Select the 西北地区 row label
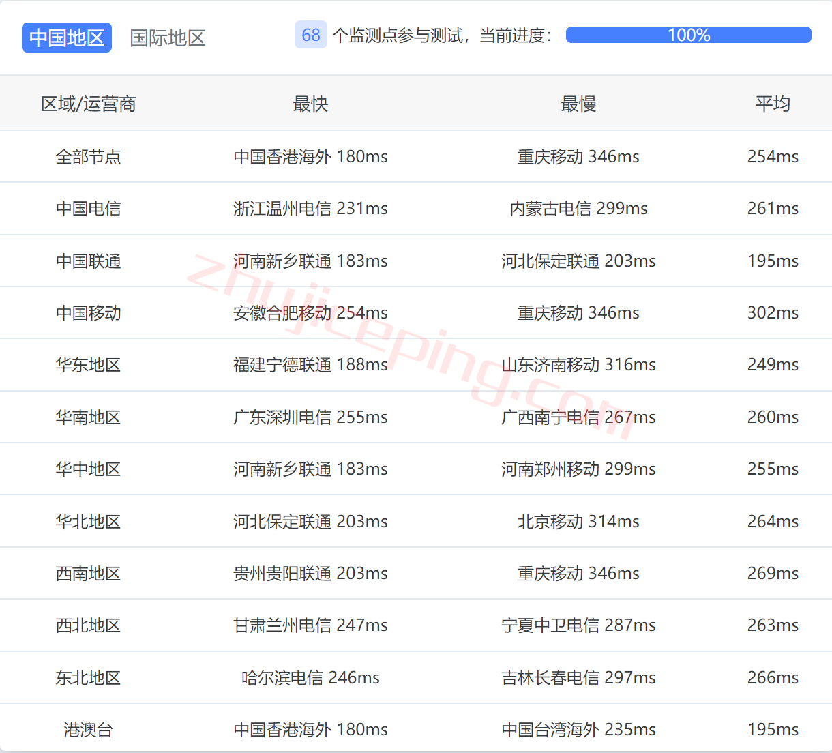The height and width of the screenshot is (753, 832). click(x=89, y=625)
